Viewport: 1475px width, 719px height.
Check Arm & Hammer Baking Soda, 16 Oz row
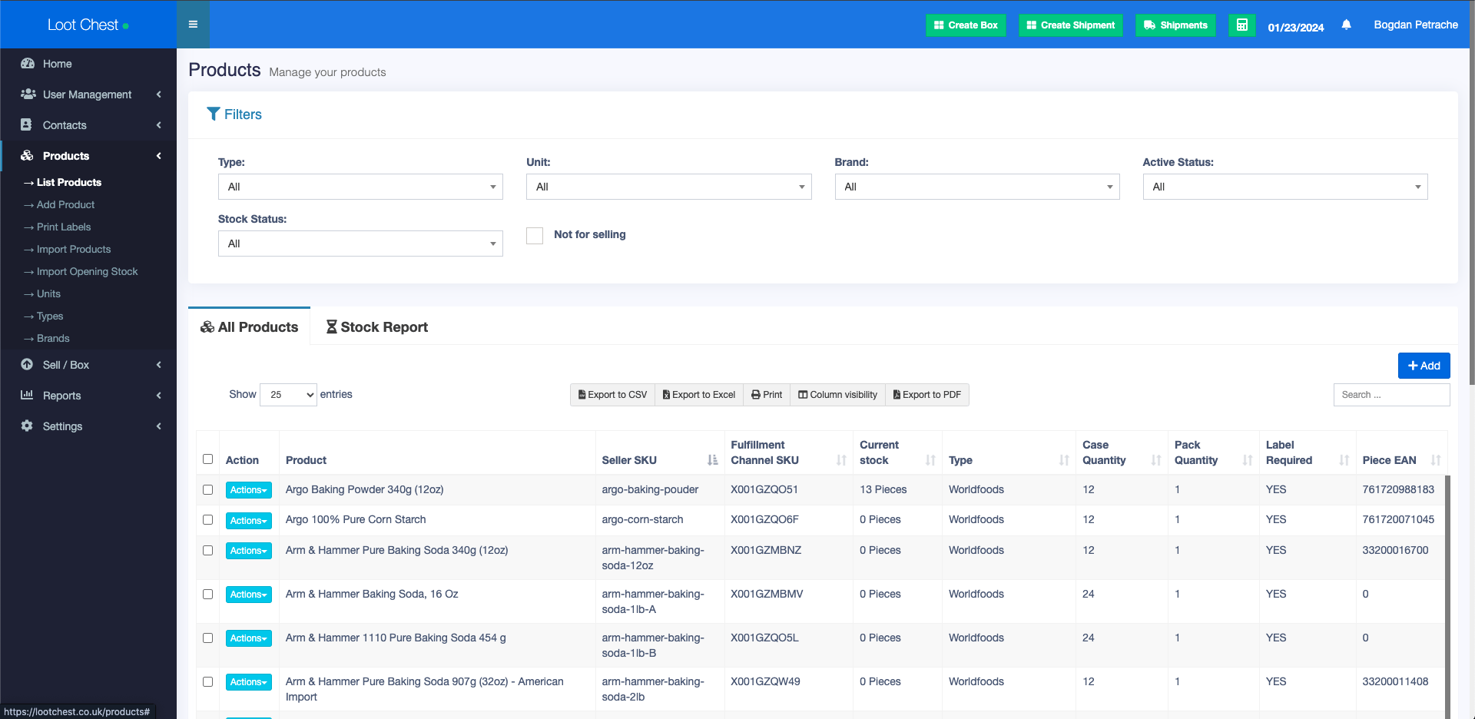(207, 594)
